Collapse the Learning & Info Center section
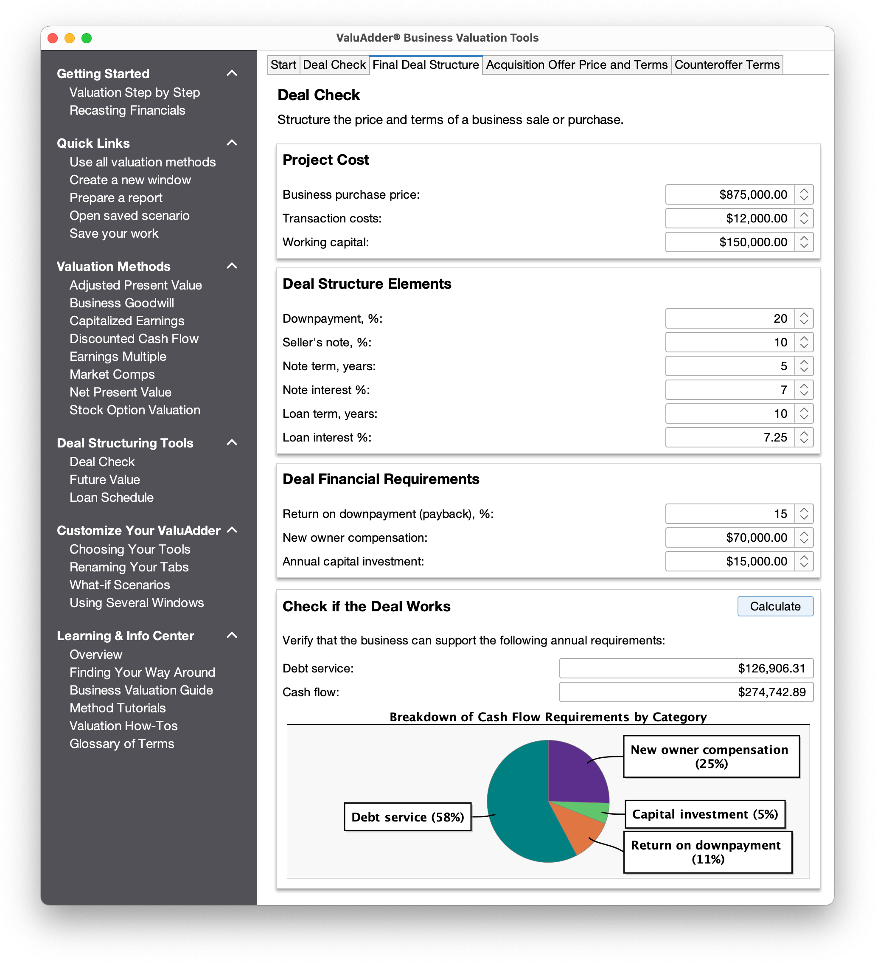This screenshot has height=962, width=875. click(232, 635)
